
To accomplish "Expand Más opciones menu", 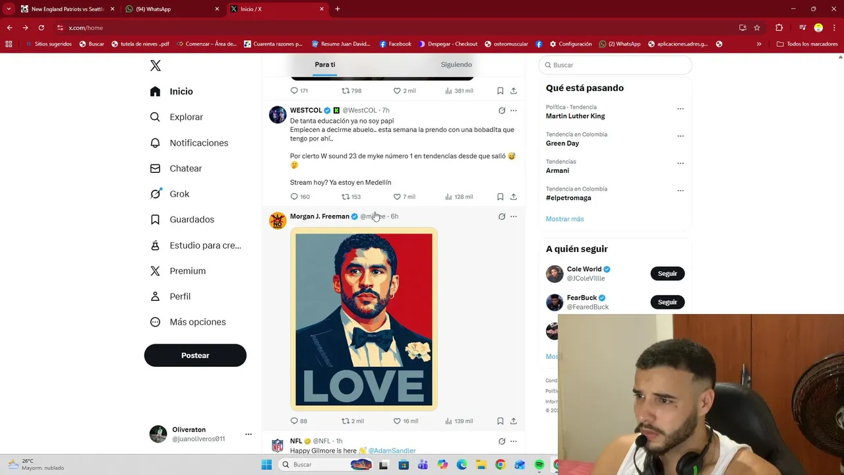I will (188, 322).
